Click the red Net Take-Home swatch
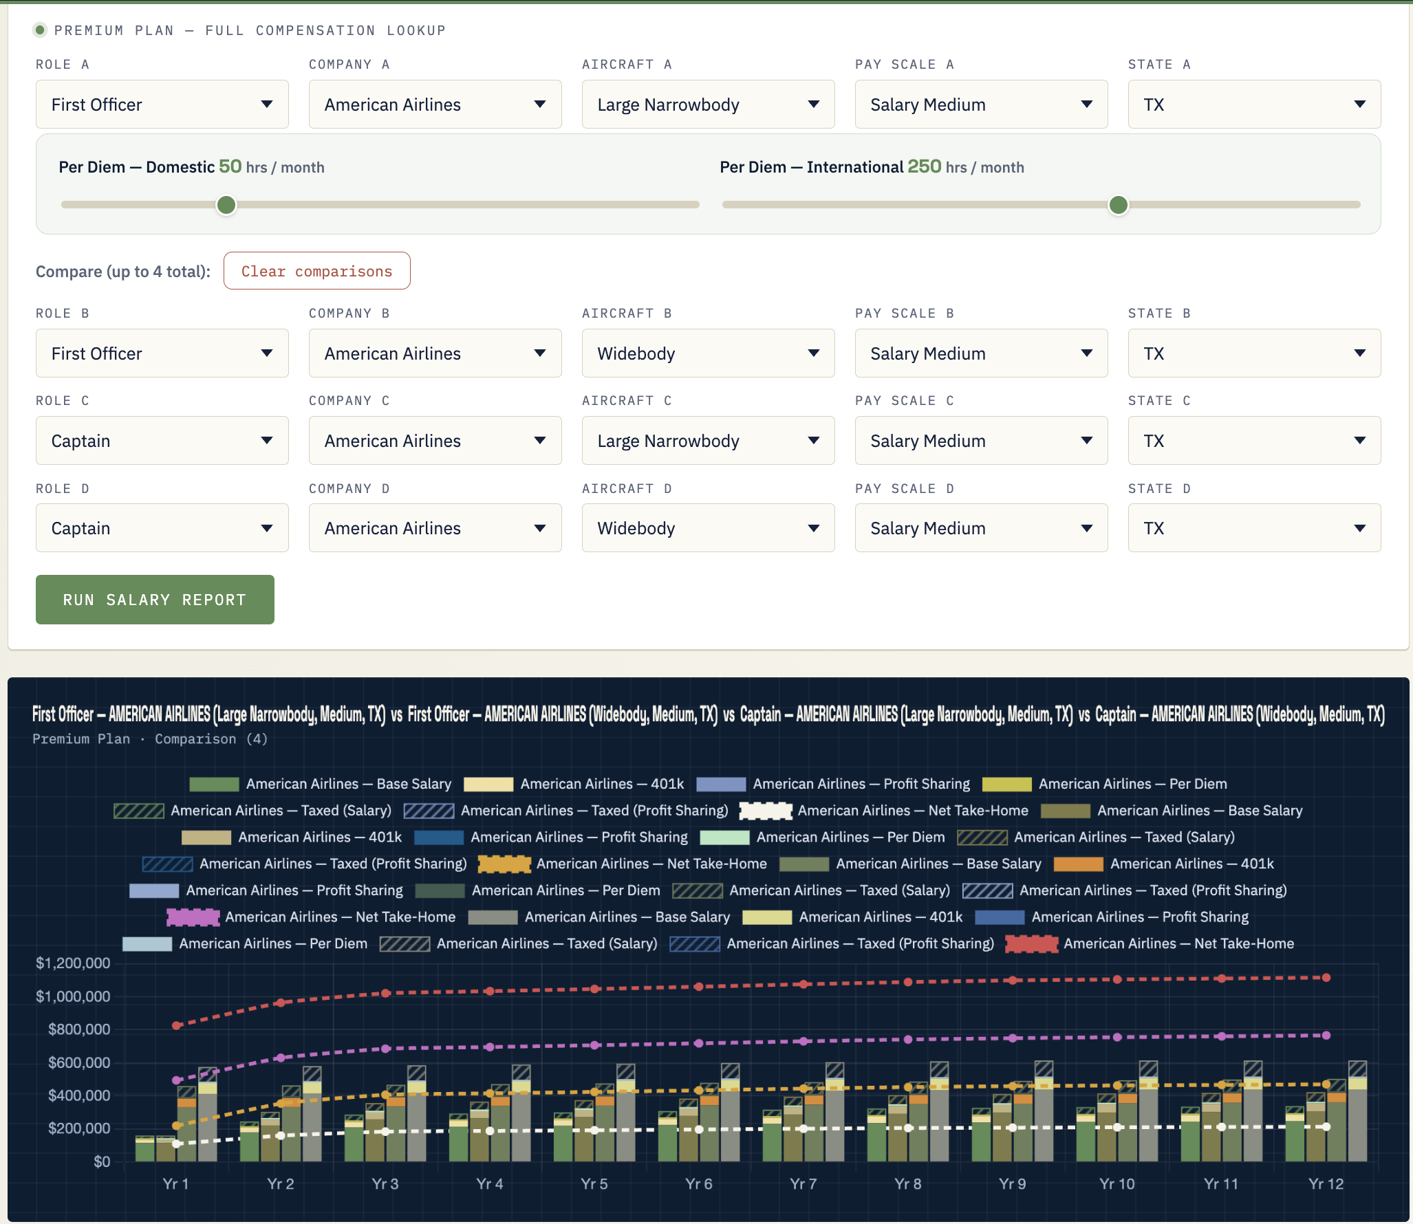 tap(1031, 944)
